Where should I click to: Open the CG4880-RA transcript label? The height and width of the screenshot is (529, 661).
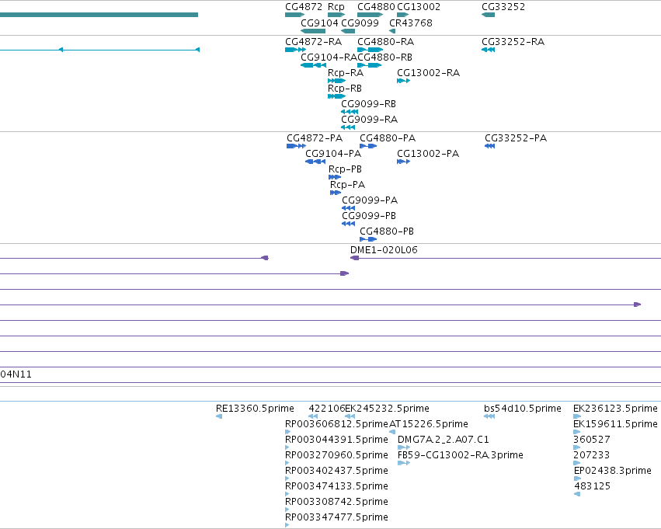coord(386,42)
